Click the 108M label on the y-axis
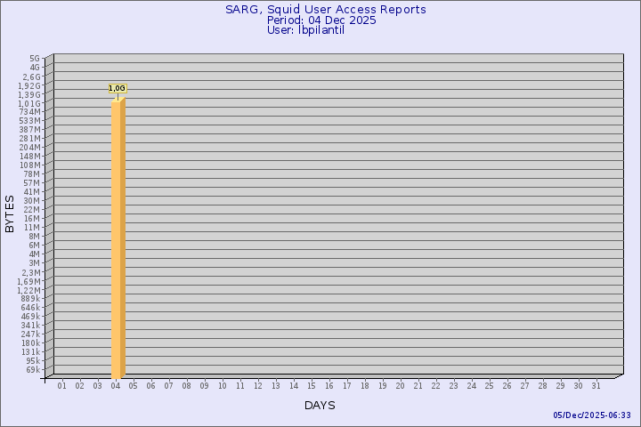Image resolution: width=641 pixels, height=427 pixels. pyautogui.click(x=29, y=165)
